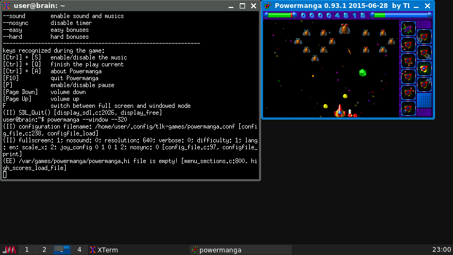Switch to workspace 4 in the pager

click(x=80, y=250)
